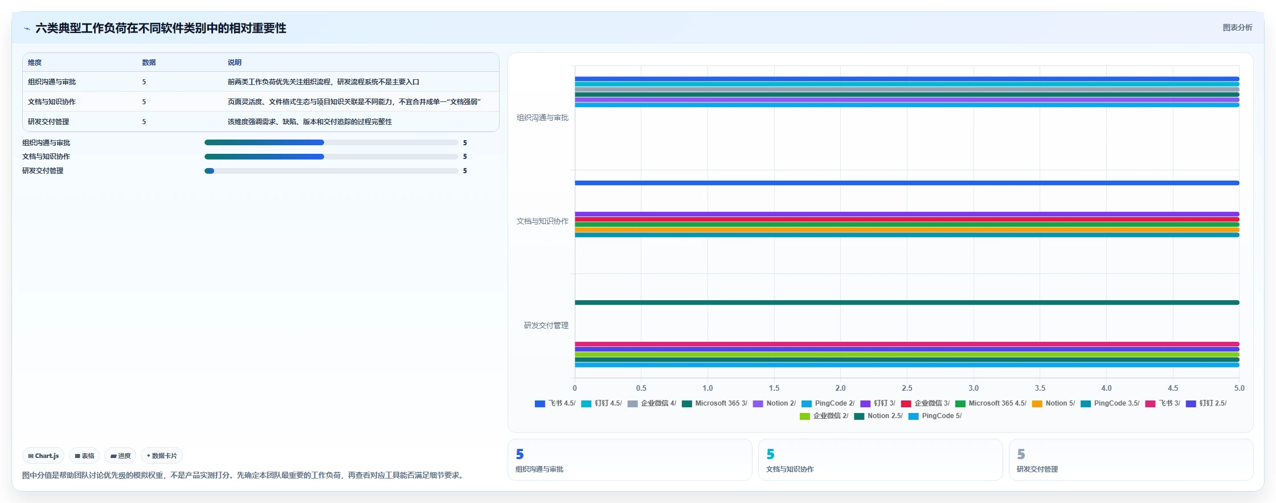Click the footnote starting 图中分值是帮助团队讨论
1276x503 pixels.
point(244,475)
